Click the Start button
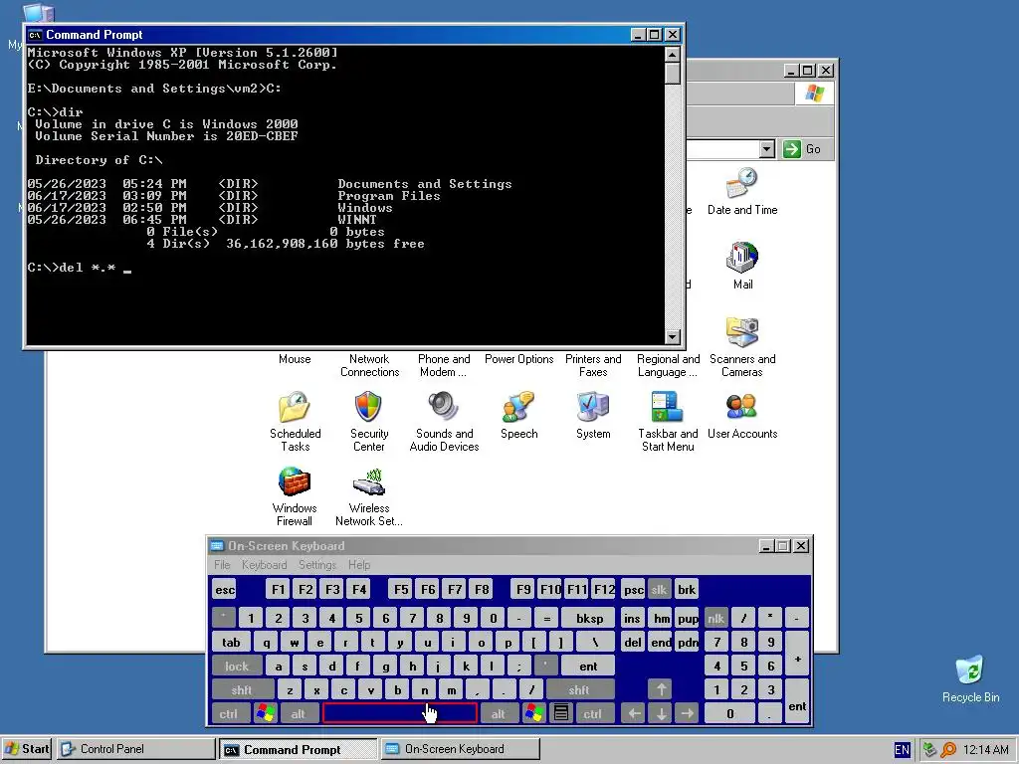Image resolution: width=1019 pixels, height=764 pixels. click(27, 749)
